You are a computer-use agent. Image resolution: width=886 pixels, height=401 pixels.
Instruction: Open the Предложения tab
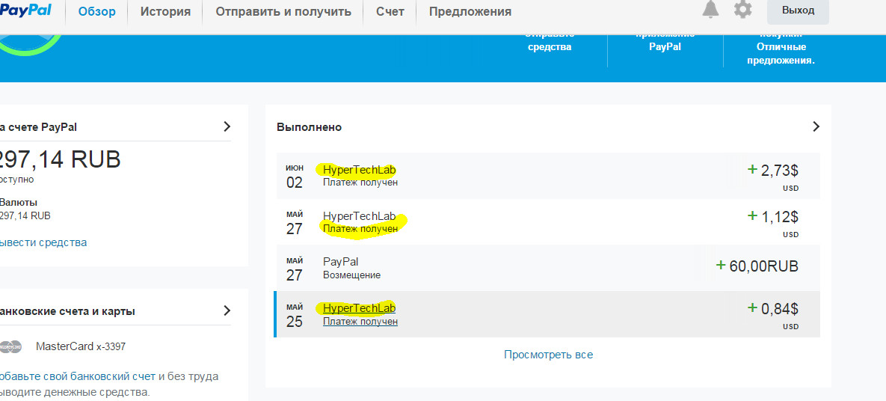(470, 11)
